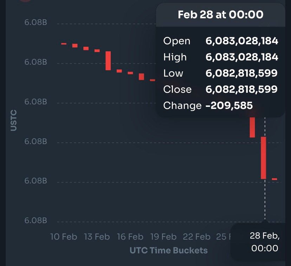Click the "19 Feb" x-axis label
291x266 pixels.
(x=163, y=236)
